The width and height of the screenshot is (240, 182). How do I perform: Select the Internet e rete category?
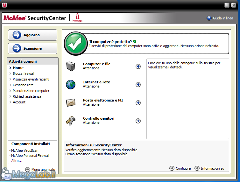96,82
